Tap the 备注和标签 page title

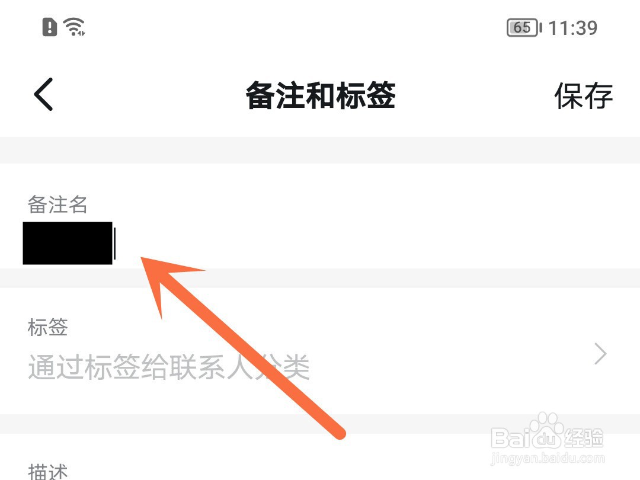(x=321, y=95)
